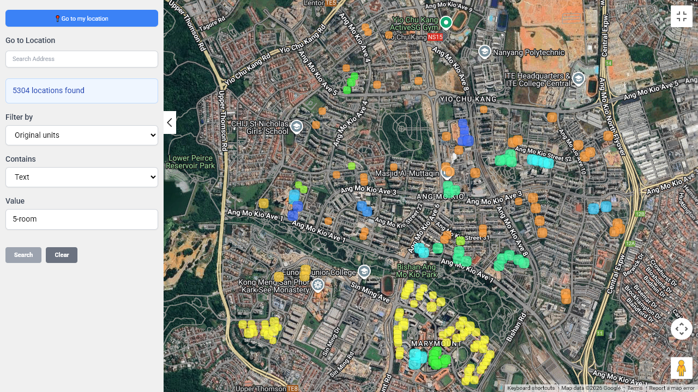Click Kong Meng San monastery marker
Screen dimensions: 698x392
click(318, 285)
